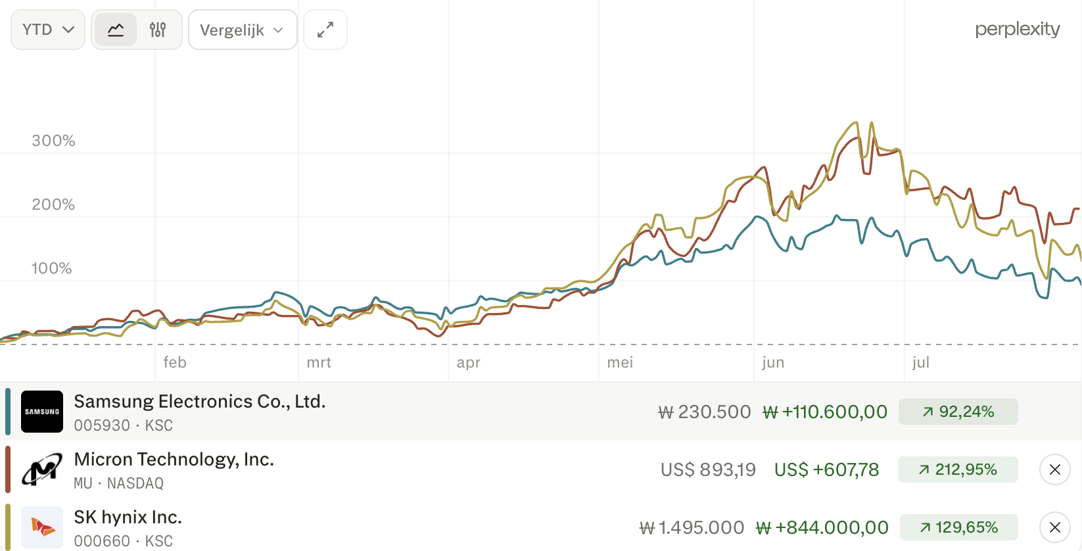Select the line chart view icon
This screenshot has width=1082, height=551.
pyautogui.click(x=116, y=30)
